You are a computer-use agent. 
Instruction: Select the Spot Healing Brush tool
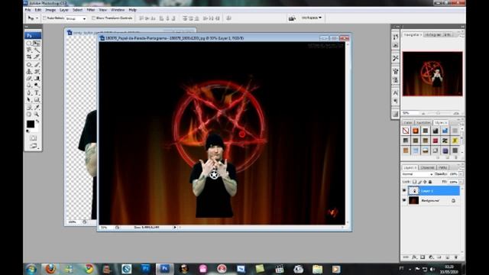click(x=29, y=64)
